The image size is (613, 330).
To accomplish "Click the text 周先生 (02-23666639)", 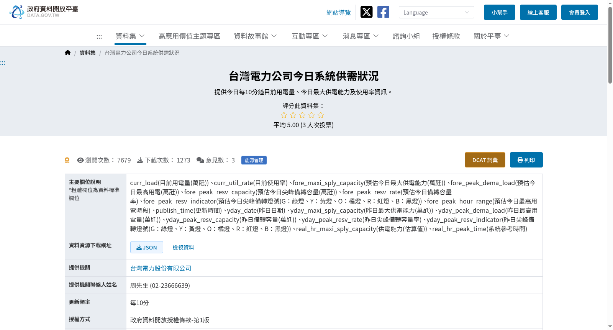I will click(x=160, y=286).
